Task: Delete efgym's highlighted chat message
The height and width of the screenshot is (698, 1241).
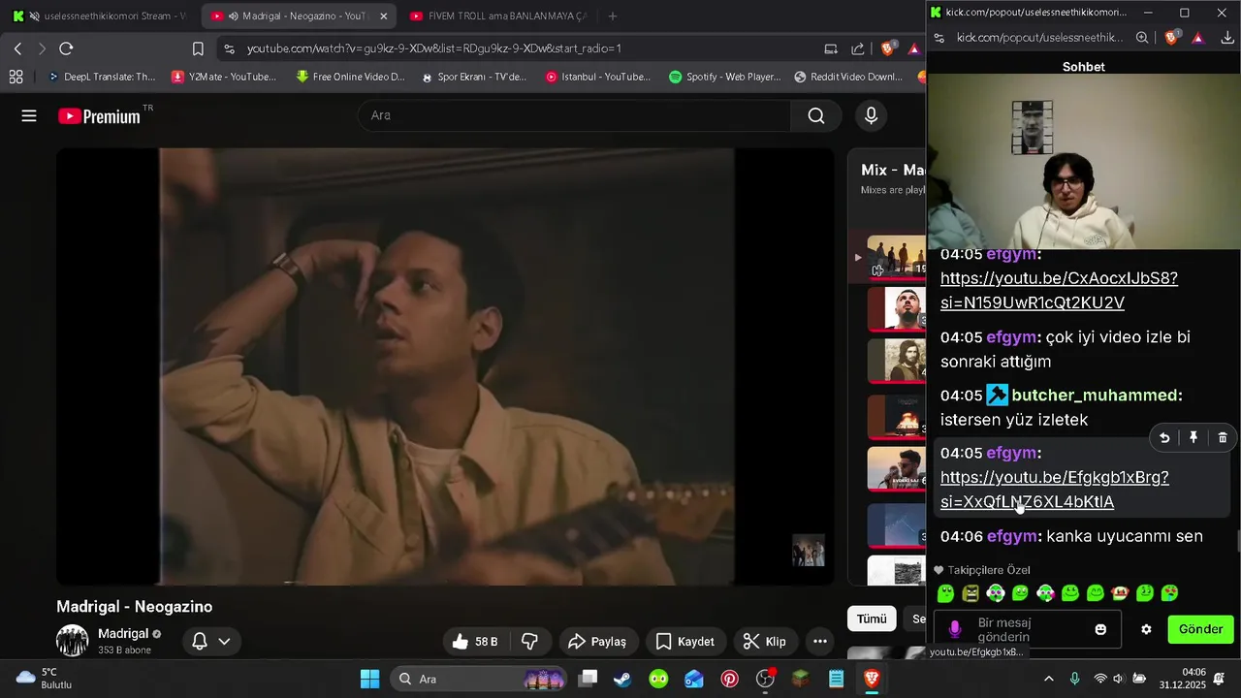Action: pyautogui.click(x=1223, y=438)
